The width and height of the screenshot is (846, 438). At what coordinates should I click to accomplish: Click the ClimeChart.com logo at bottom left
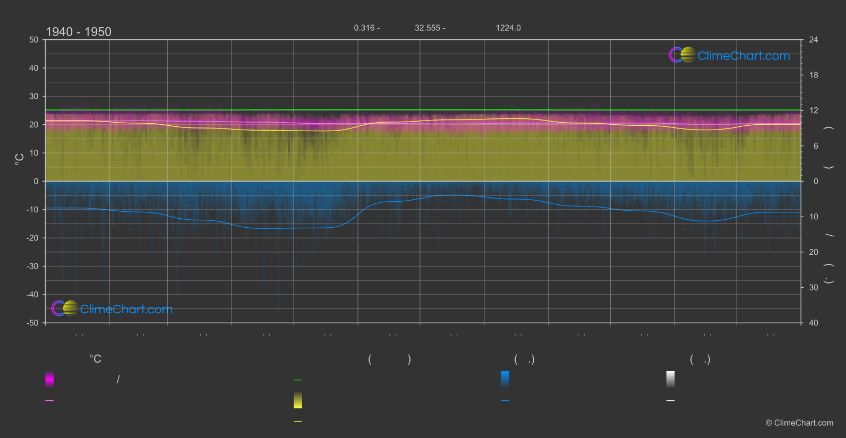[112, 308]
